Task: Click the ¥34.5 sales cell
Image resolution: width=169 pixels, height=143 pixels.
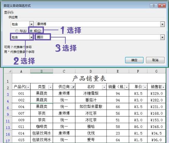Action: [x=156, y=133]
